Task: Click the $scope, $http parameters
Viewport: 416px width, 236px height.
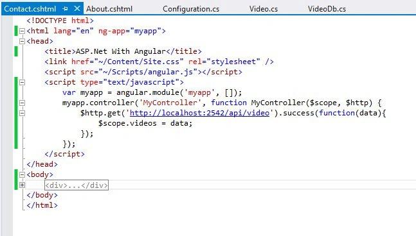Action: (339, 103)
